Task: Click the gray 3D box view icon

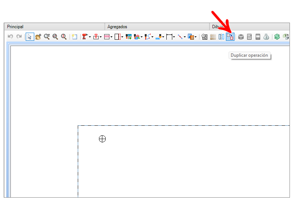Action: (x=241, y=37)
